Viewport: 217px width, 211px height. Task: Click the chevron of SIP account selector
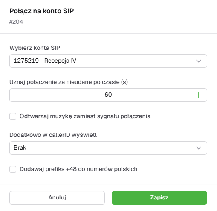[x=199, y=61]
